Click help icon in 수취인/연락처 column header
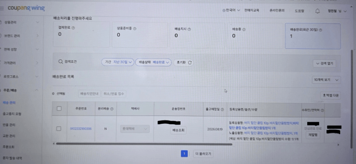Screen dimensions: 356x164 coord(322,111)
